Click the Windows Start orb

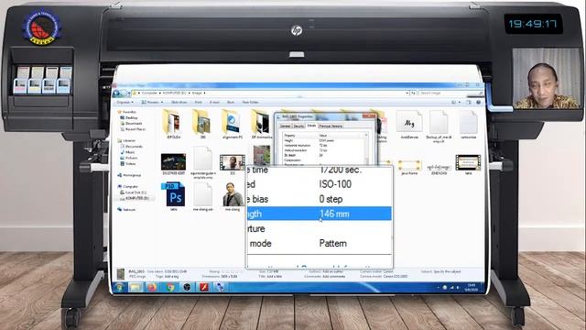tap(119, 287)
